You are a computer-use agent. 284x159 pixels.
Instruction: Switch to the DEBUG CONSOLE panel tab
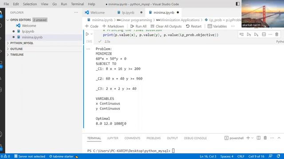(x=195, y=138)
